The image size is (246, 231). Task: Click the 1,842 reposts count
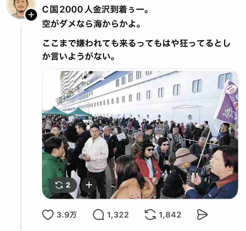pyautogui.click(x=170, y=215)
